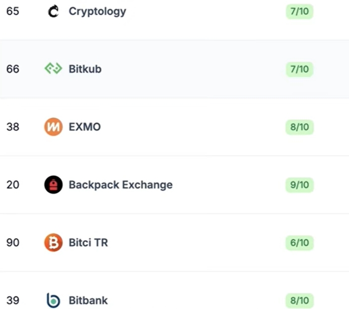349x309 pixels.
Task: Select the EXMO exchange name
Action: [x=85, y=127]
